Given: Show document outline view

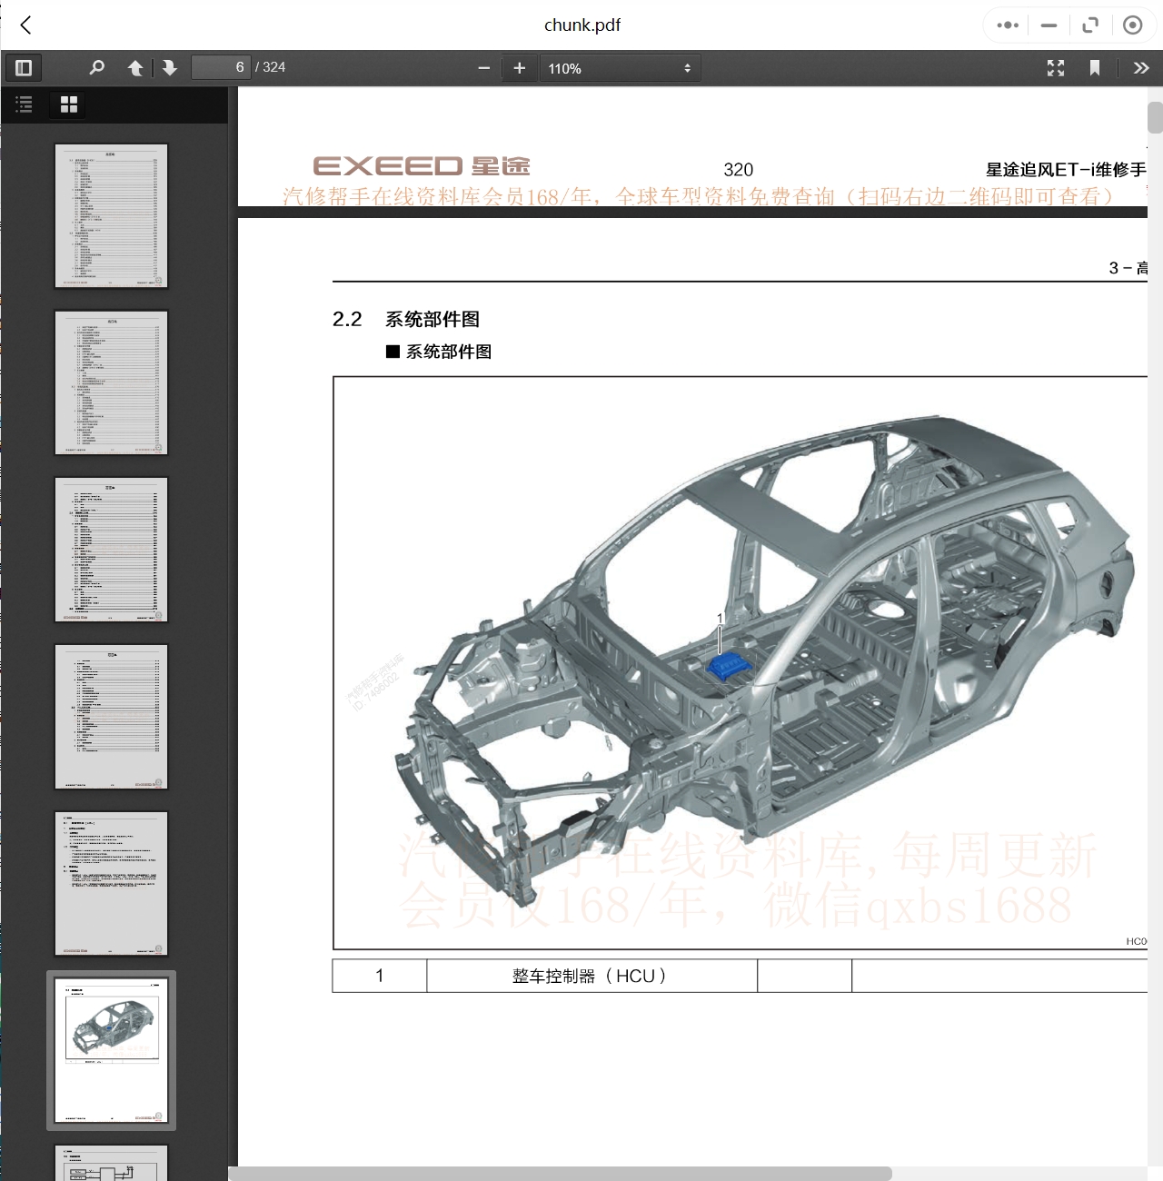Looking at the screenshot, I should 25,104.
